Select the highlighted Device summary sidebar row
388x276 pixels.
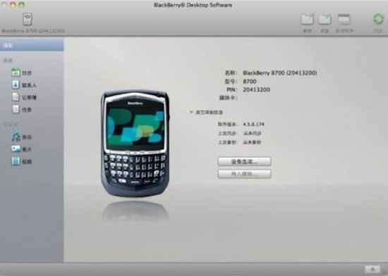click(32, 45)
